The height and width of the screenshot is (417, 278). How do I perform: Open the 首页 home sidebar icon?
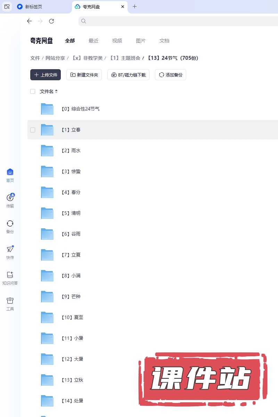point(10,172)
